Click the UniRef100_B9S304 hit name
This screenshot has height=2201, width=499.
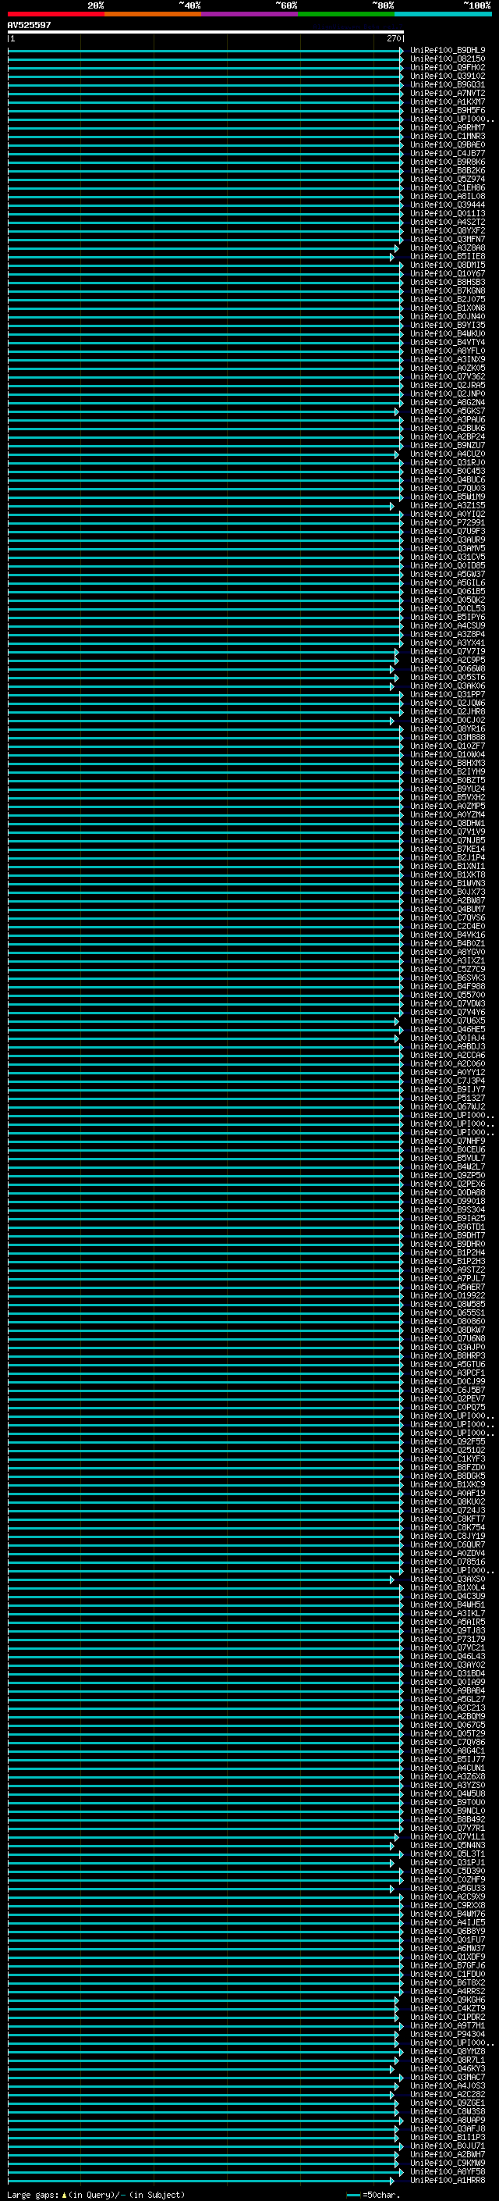[448, 1210]
